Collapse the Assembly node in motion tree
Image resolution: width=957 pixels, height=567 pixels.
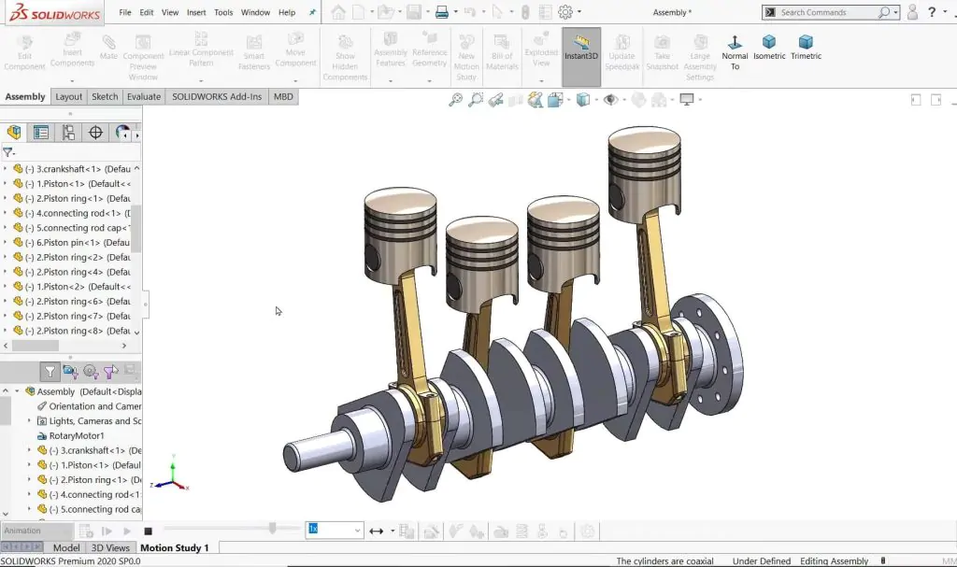point(17,391)
